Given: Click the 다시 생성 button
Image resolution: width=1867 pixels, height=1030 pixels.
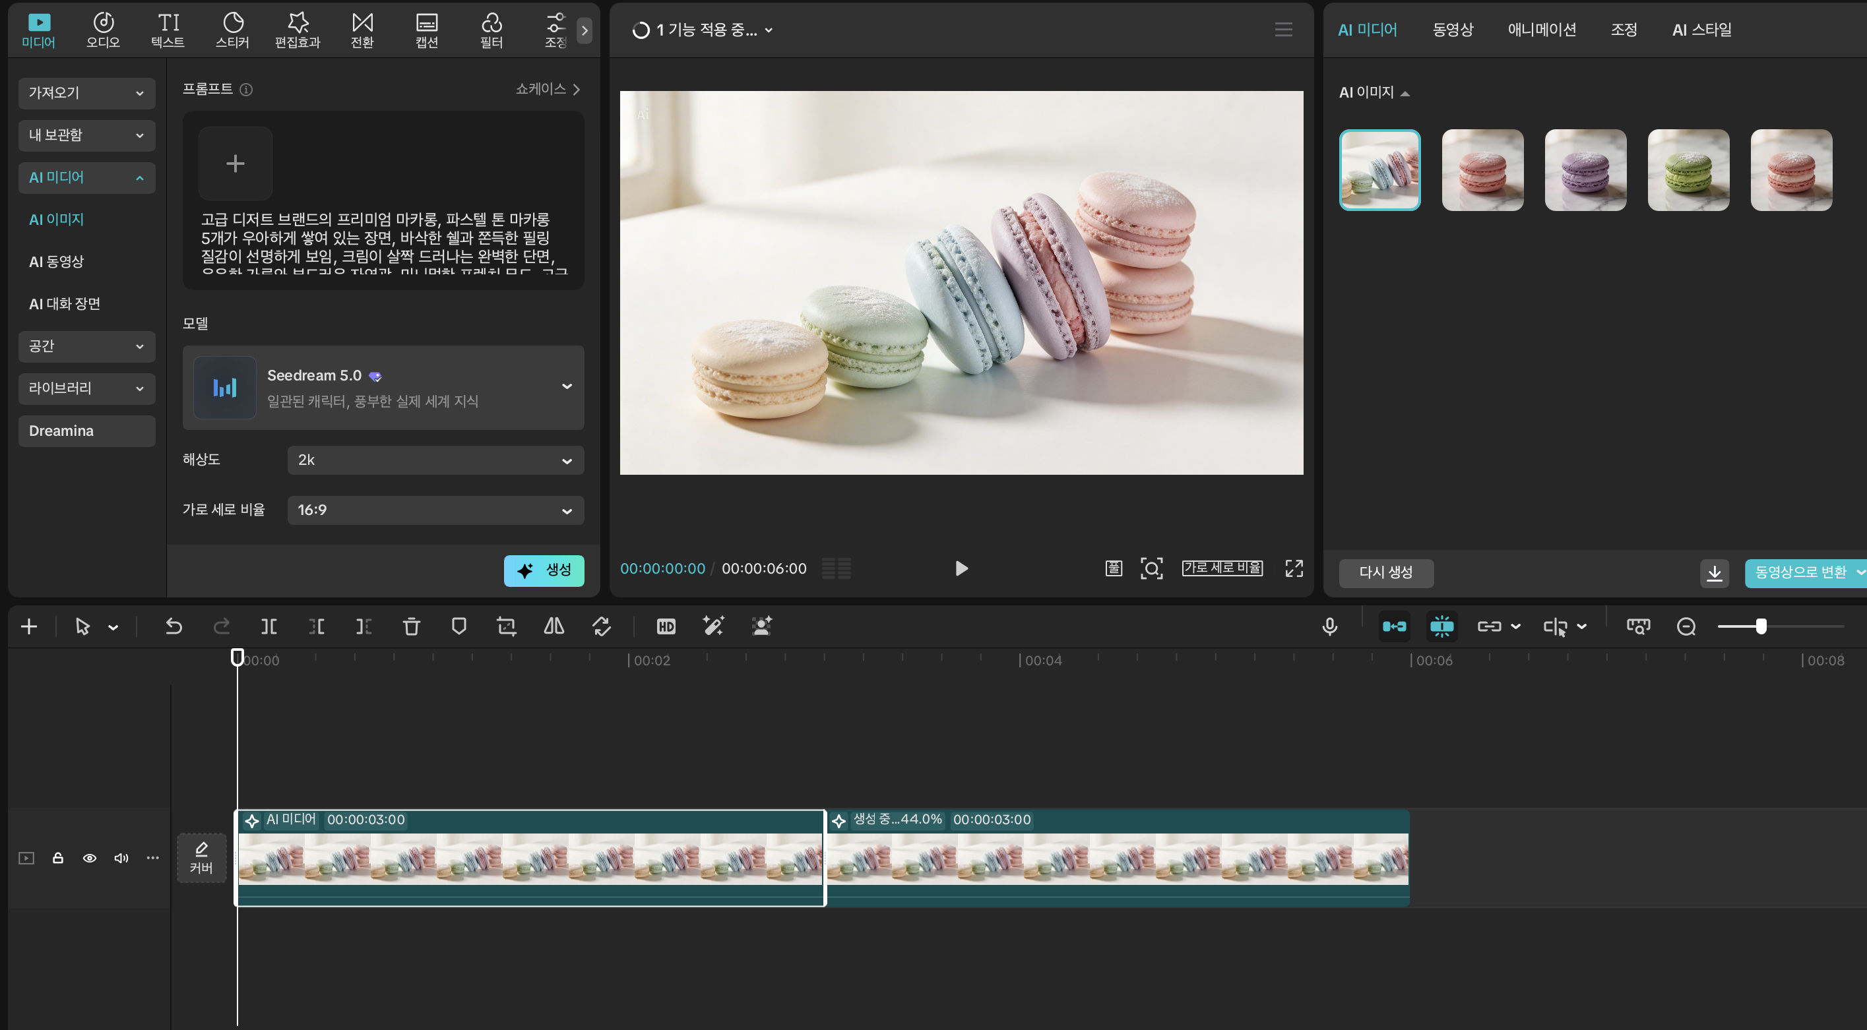Looking at the screenshot, I should coord(1385,573).
